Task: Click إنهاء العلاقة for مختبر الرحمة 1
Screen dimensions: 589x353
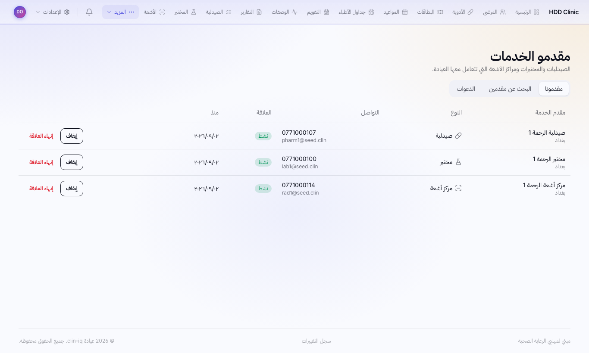Action: [41, 162]
